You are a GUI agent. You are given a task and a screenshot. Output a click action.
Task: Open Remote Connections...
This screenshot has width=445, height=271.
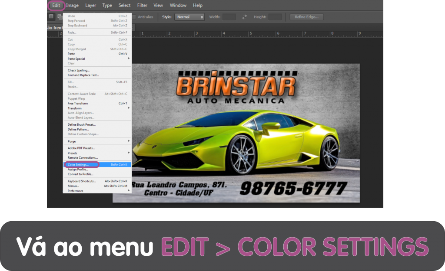coord(97,158)
